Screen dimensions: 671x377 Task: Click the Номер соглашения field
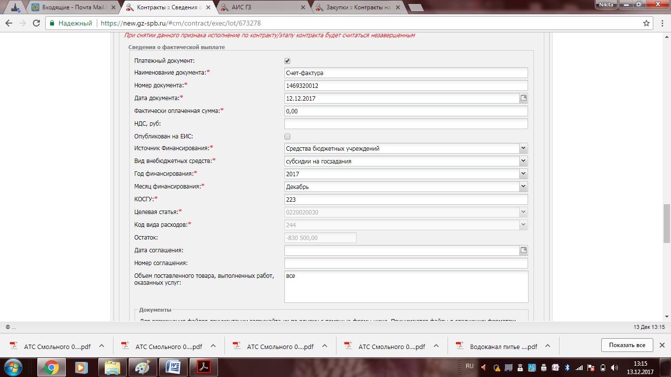pyautogui.click(x=406, y=263)
